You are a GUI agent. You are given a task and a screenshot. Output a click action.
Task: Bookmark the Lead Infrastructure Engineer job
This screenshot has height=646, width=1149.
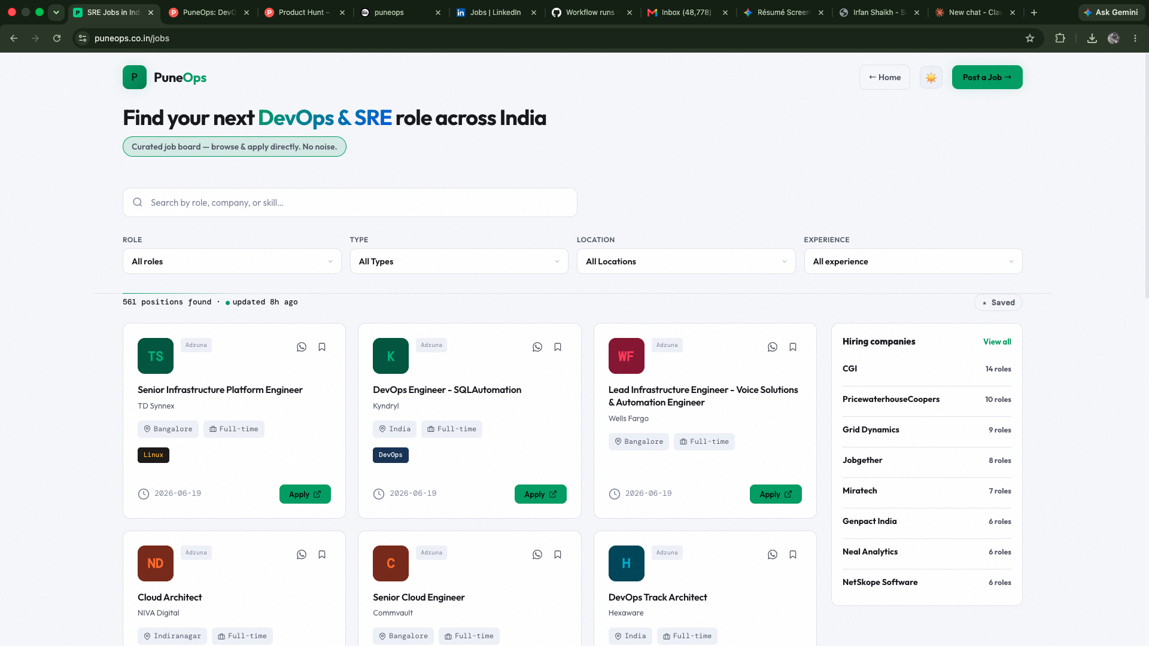pos(793,347)
